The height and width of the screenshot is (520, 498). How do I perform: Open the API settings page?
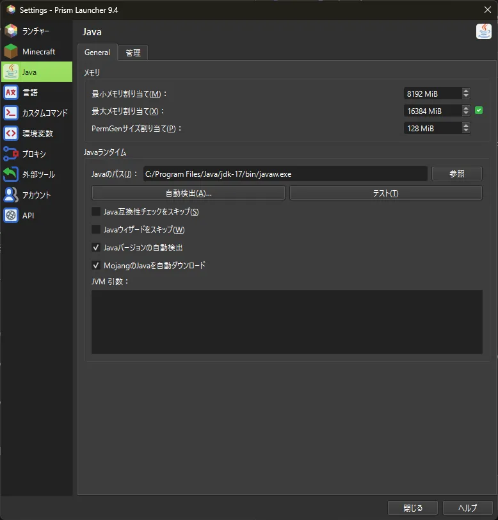pyautogui.click(x=36, y=216)
